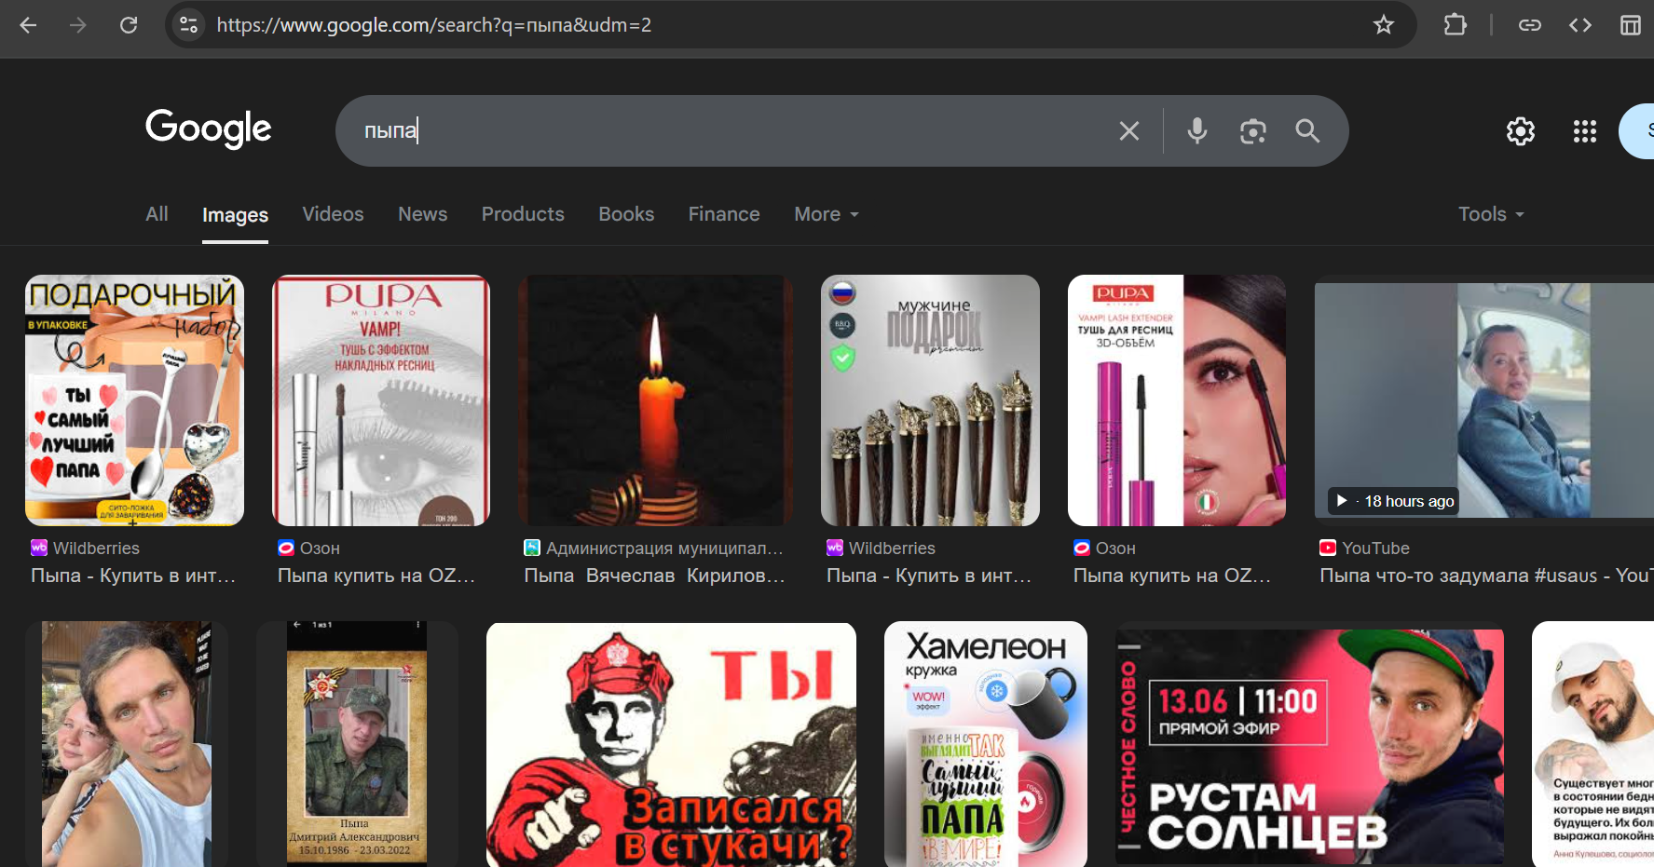Expand the More dropdown menu

click(827, 214)
